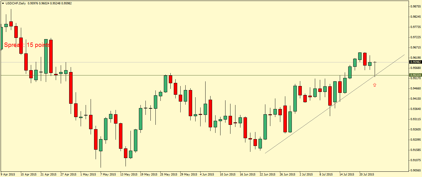The width and height of the screenshot is (422, 177).
Task: Select the green horizontal line at 0.95324
Action: [x=204, y=75]
